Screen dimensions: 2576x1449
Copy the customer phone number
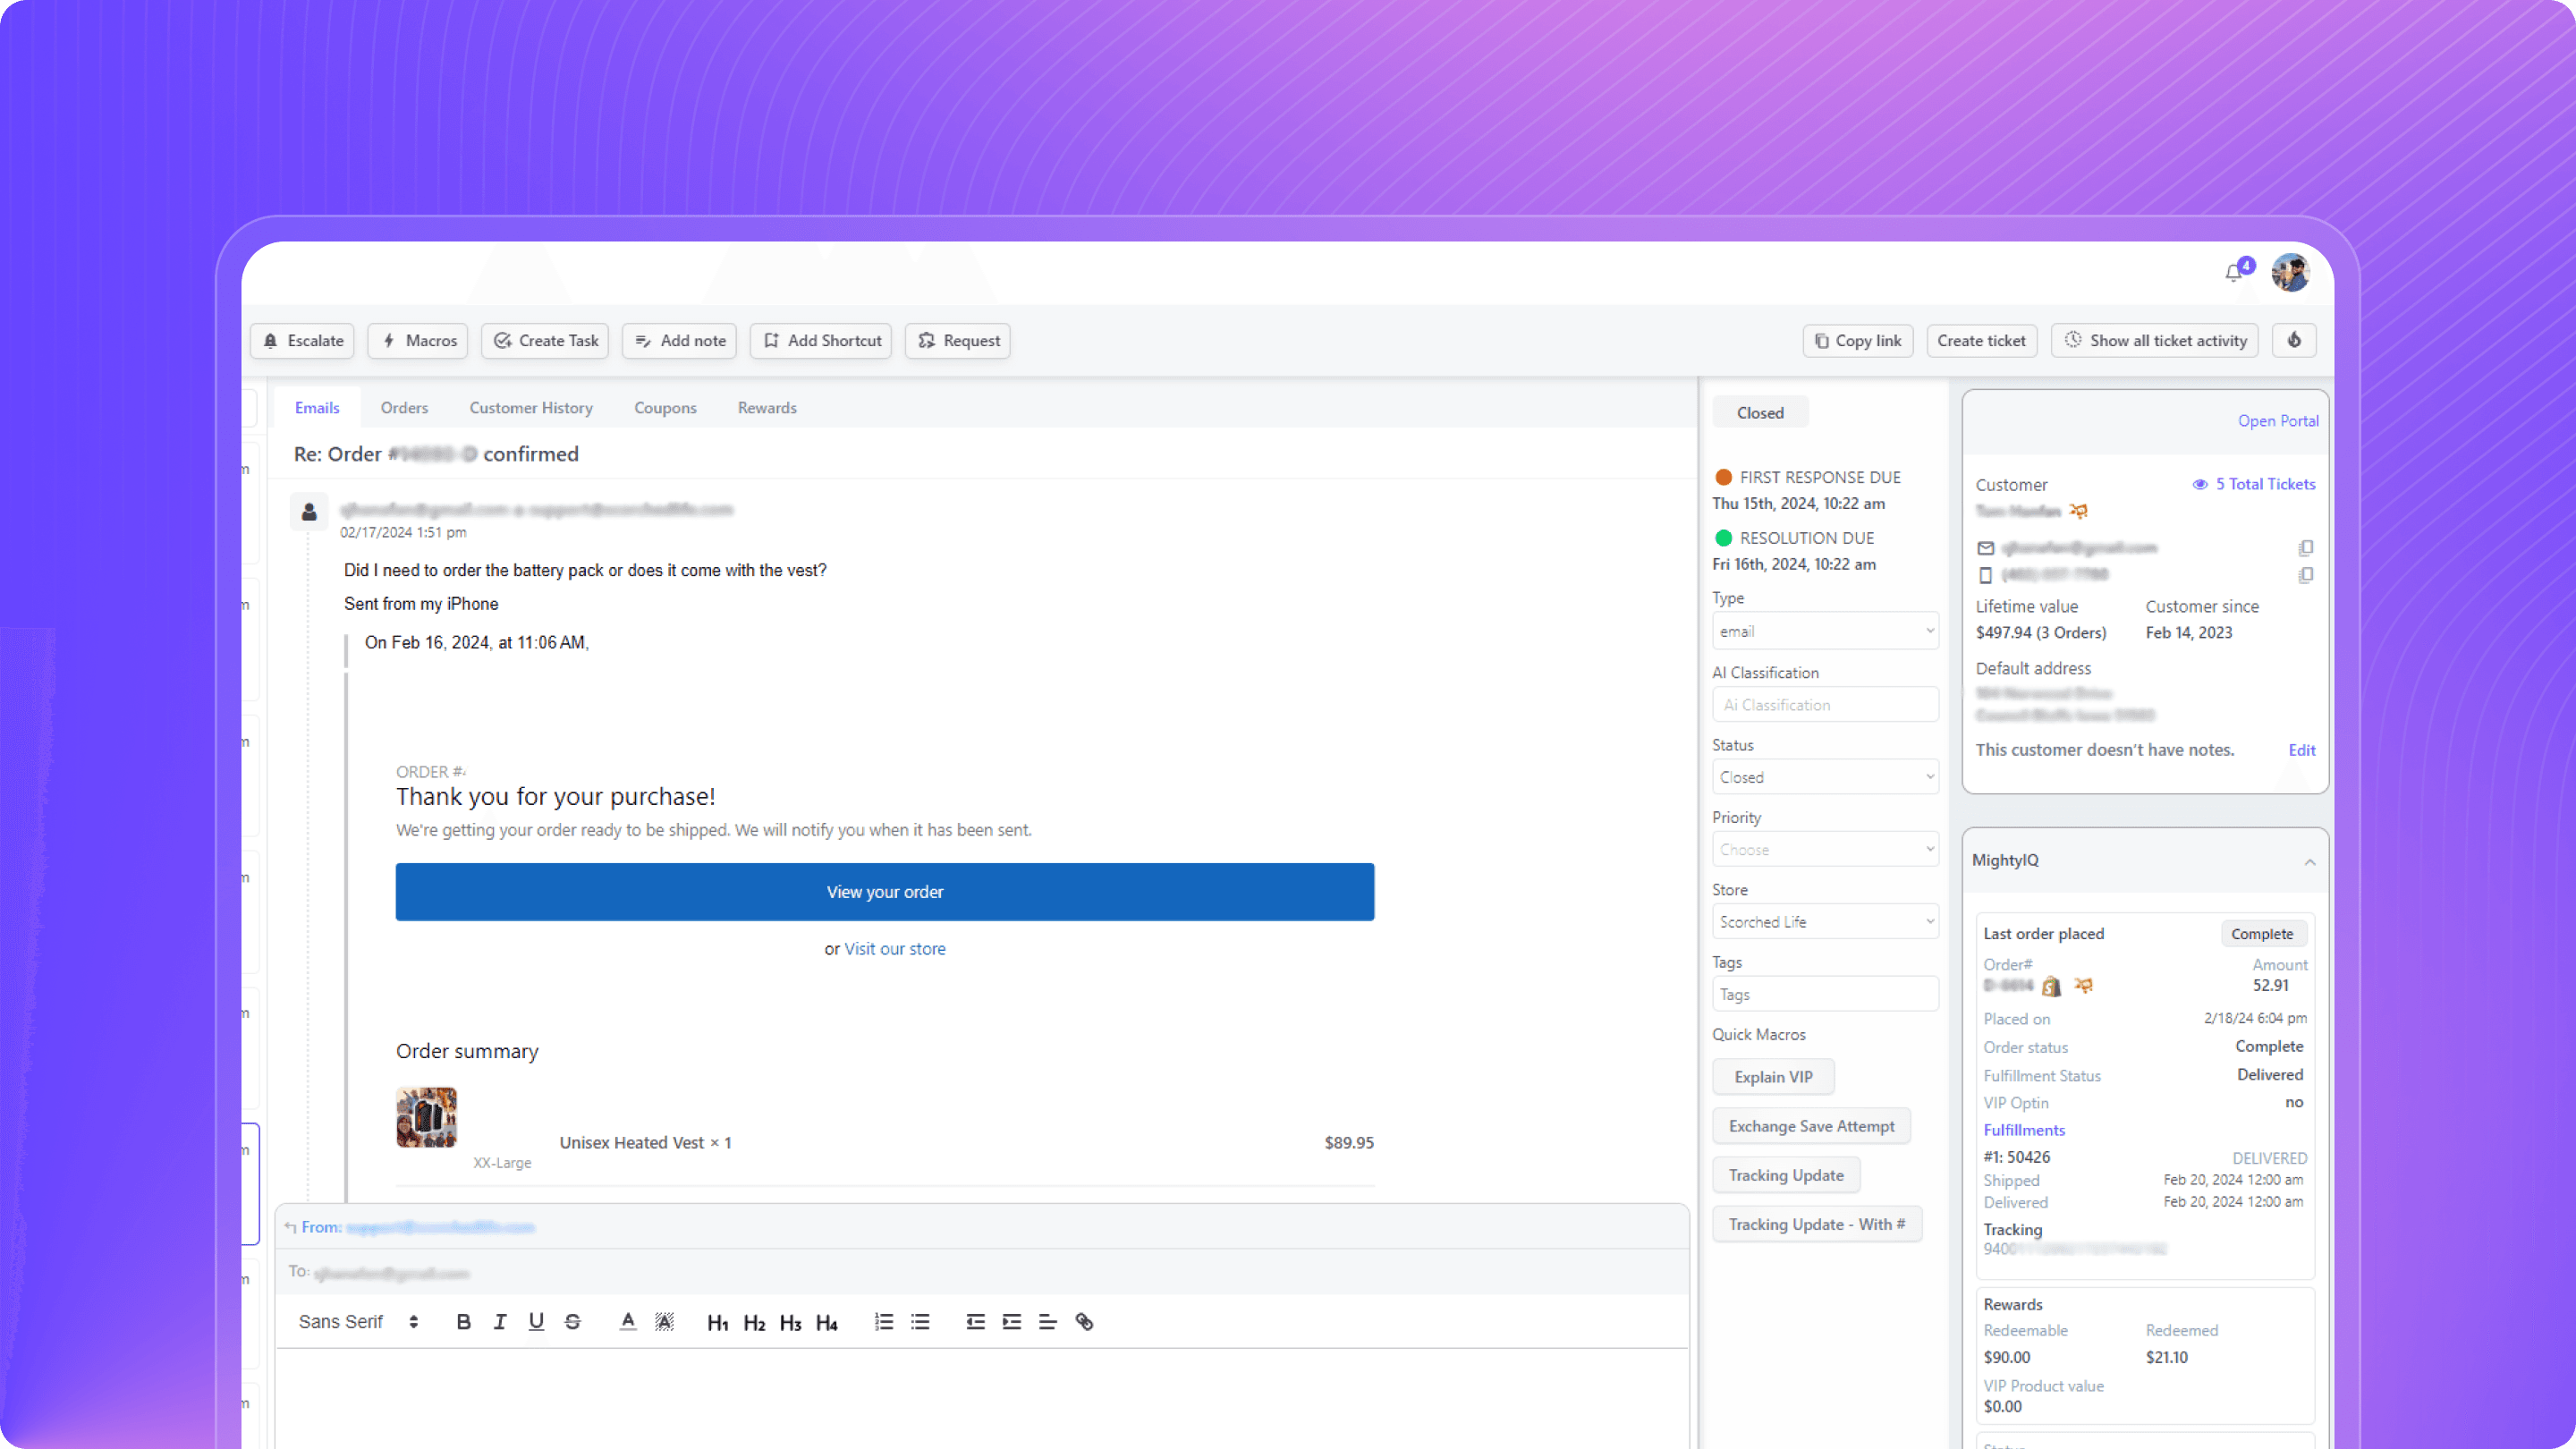[x=2305, y=575]
